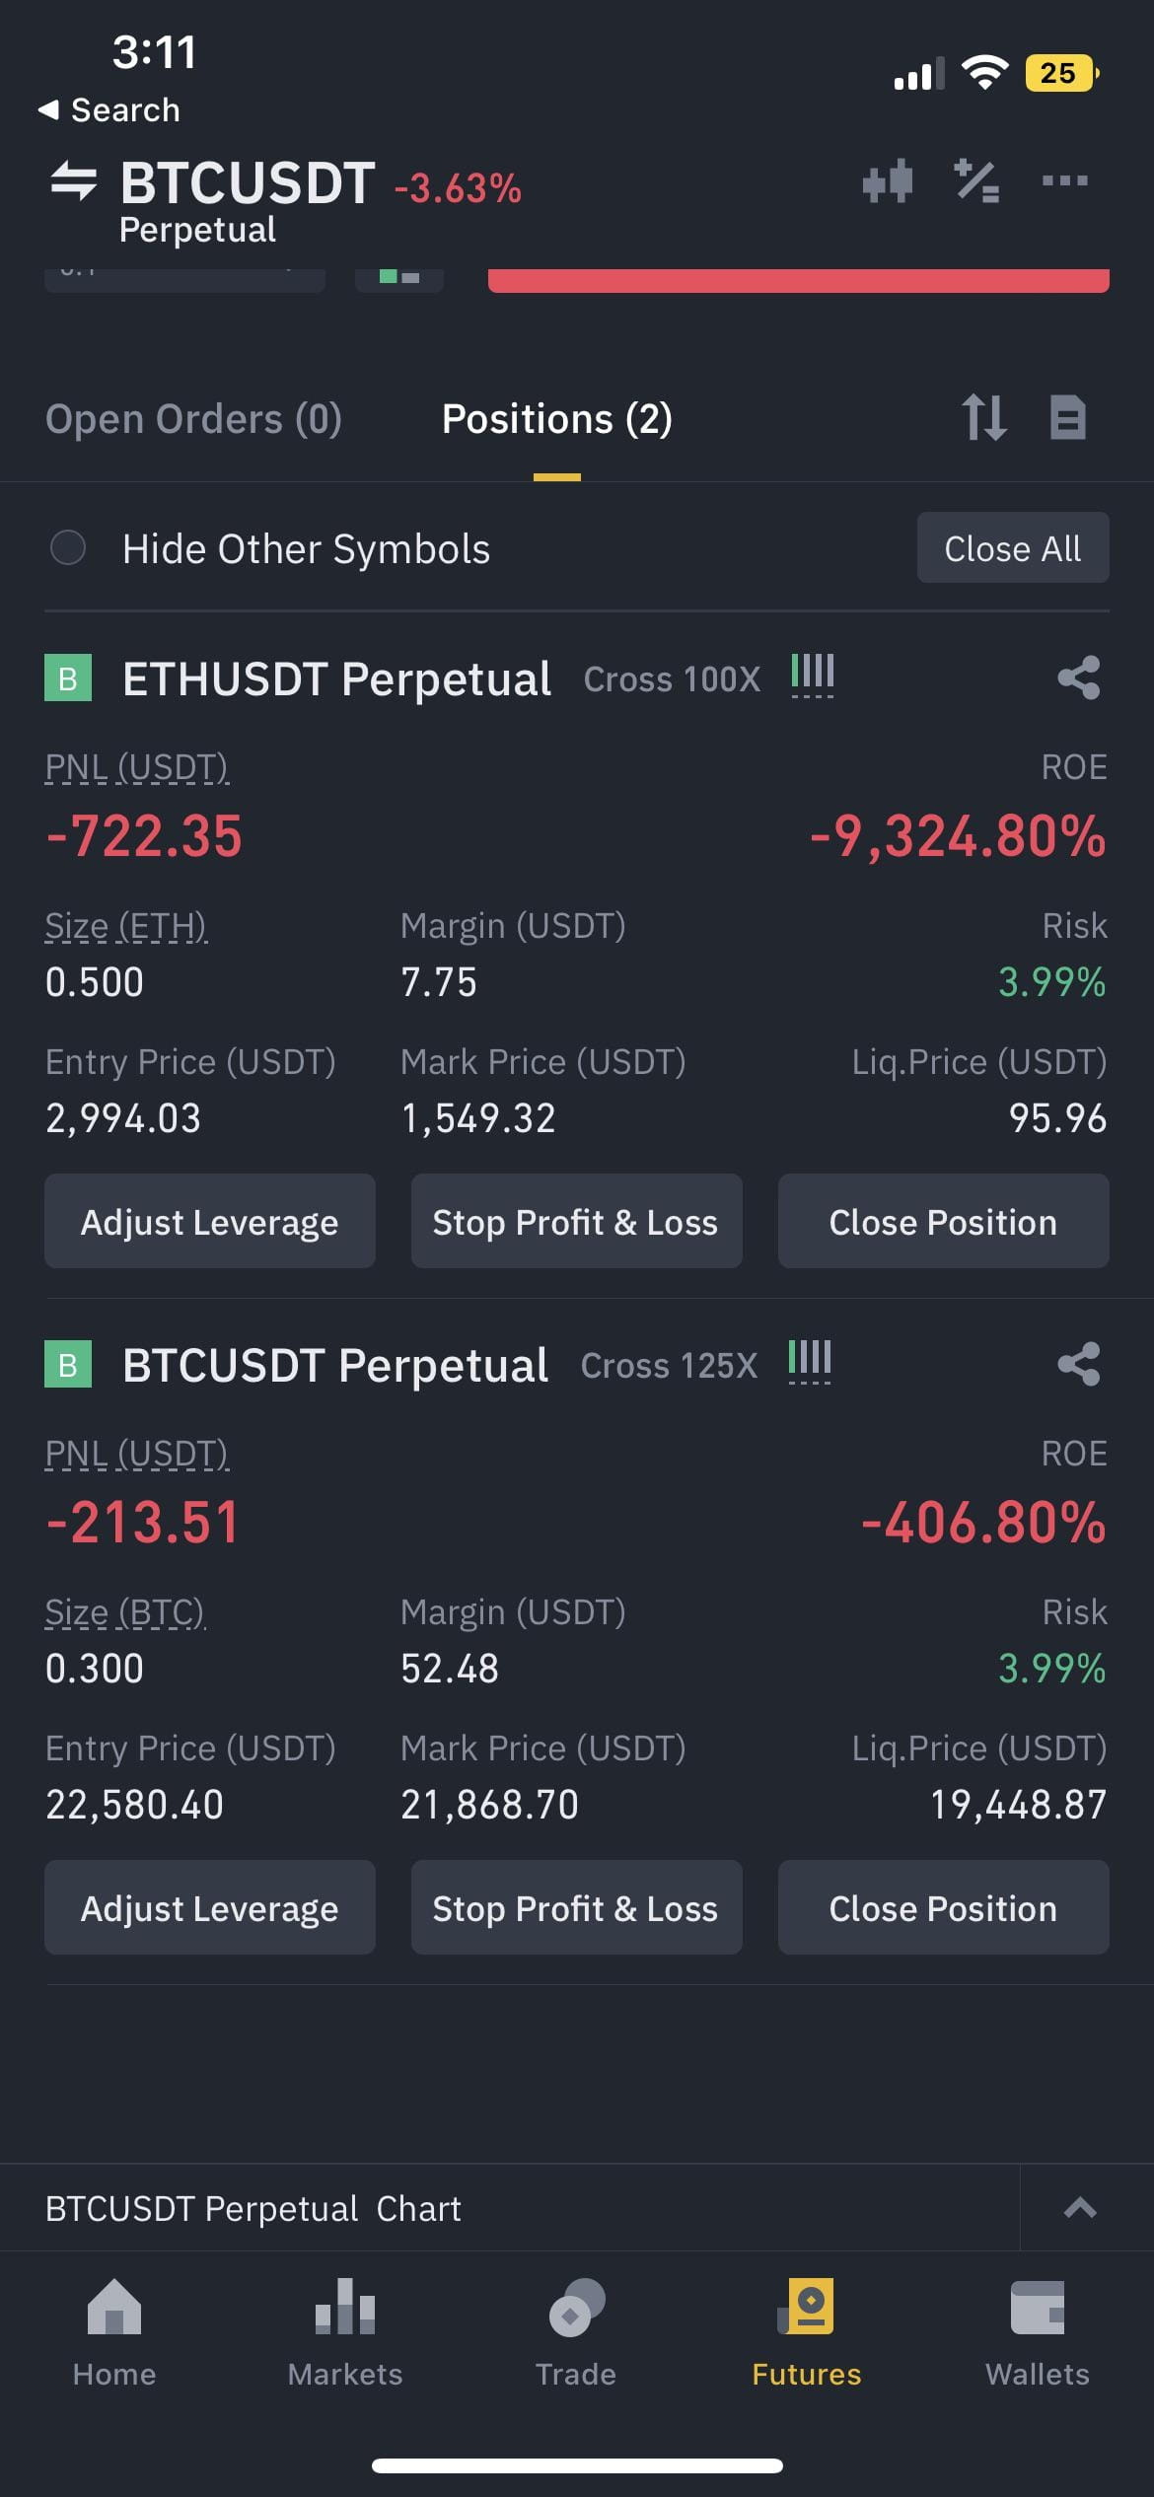1154x2497 pixels.
Task: Open the candlestick chart icon
Action: [887, 181]
